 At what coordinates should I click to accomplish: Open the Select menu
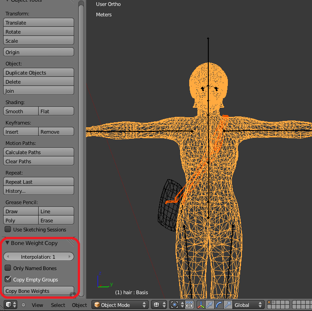pyautogui.click(x=58, y=305)
